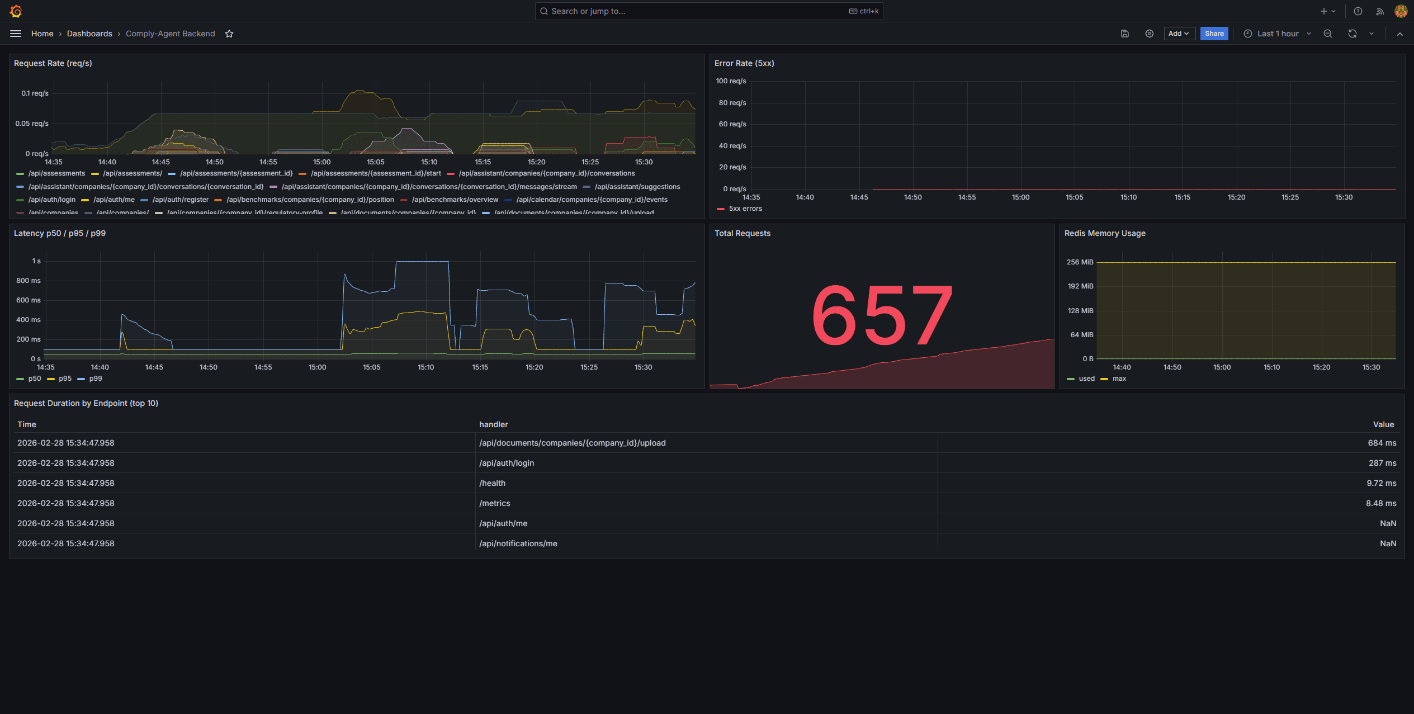Toggle the 5xx errors legend item
Image resolution: width=1414 pixels, height=714 pixels.
(745, 209)
